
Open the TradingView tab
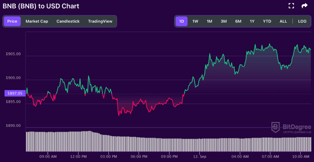coord(100,21)
